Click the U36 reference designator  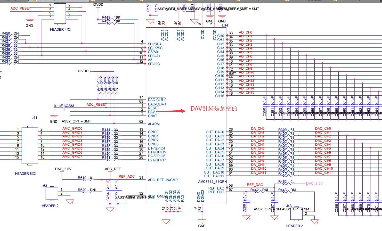225,26
